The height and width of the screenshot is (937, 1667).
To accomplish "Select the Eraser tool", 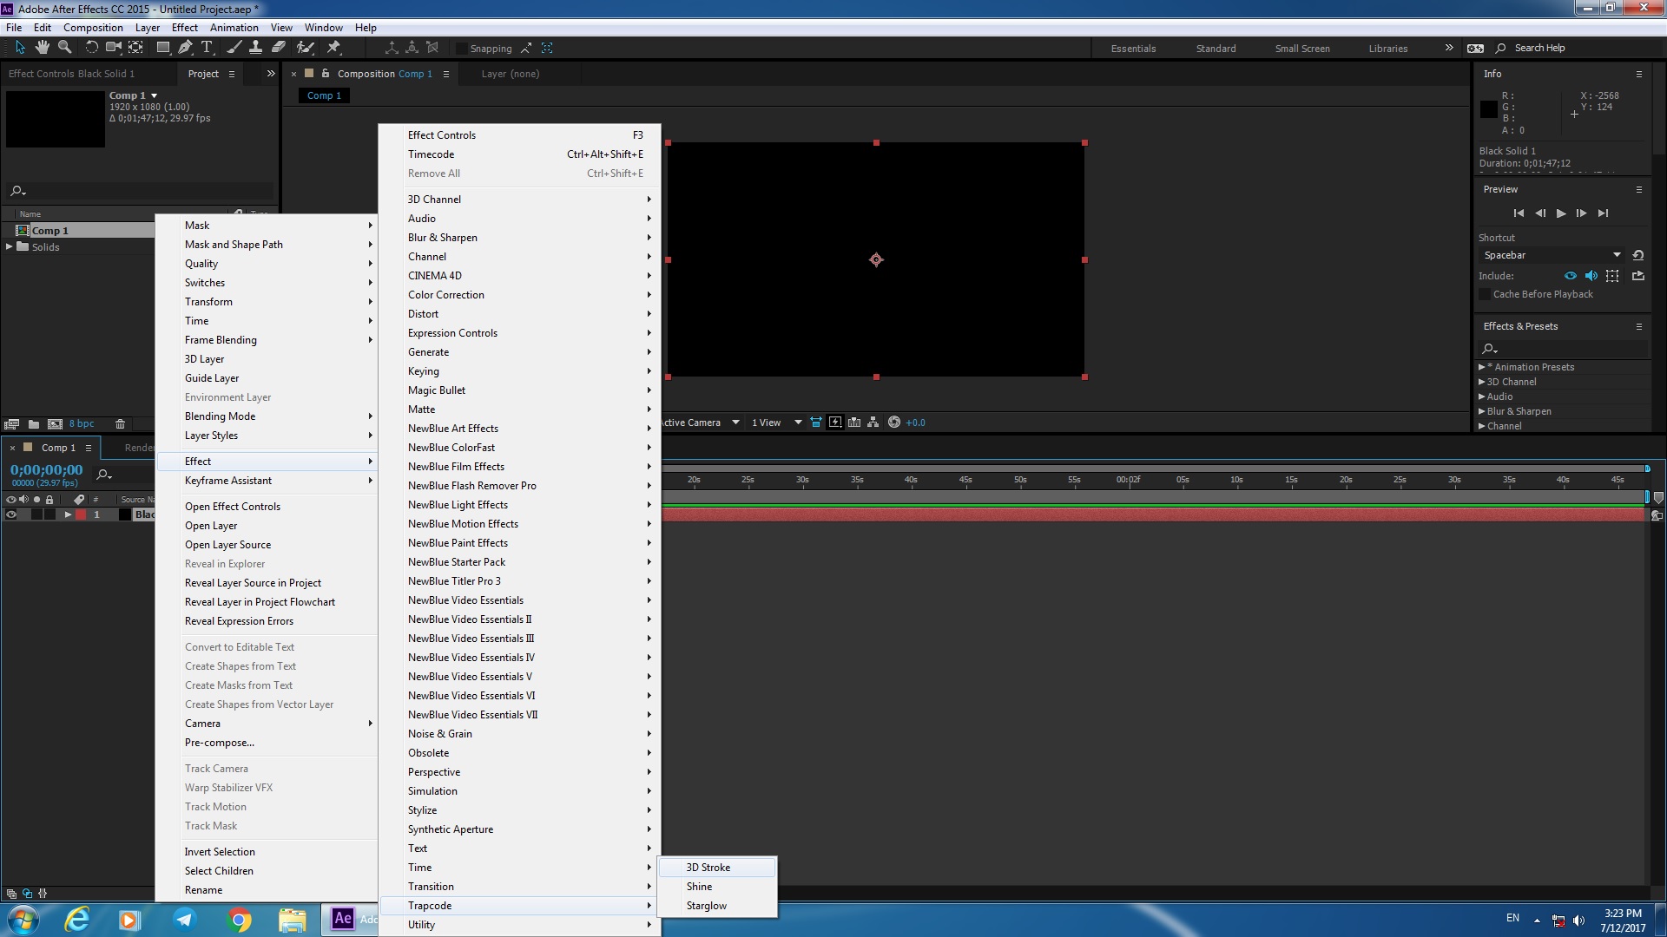I will [279, 48].
